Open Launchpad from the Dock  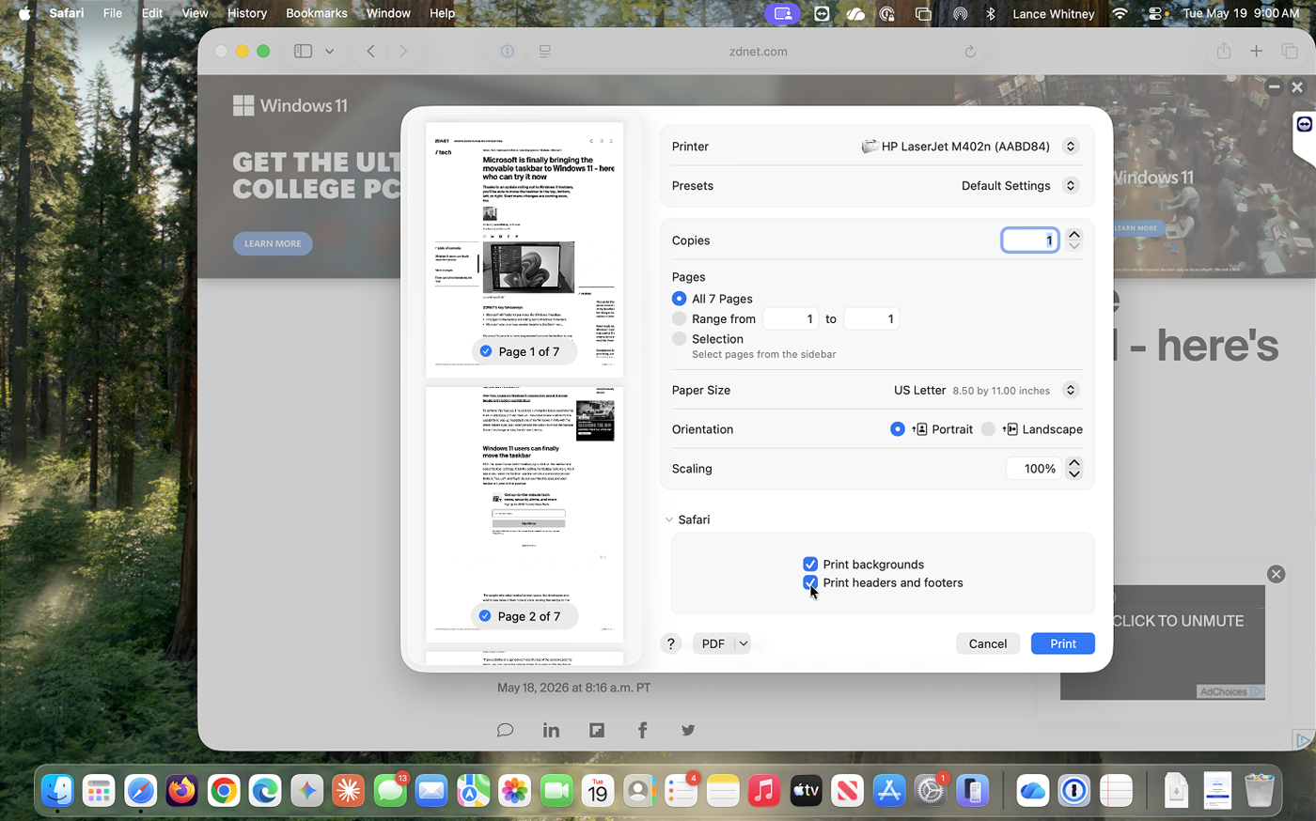pyautogui.click(x=99, y=791)
